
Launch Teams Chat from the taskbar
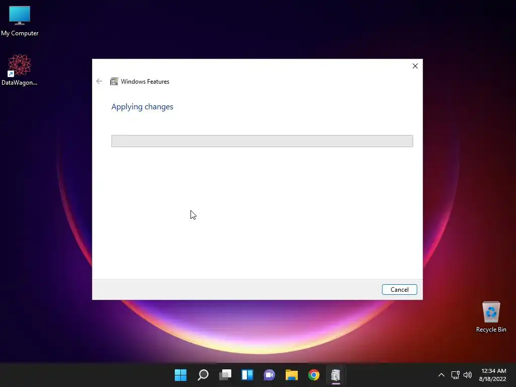269,375
